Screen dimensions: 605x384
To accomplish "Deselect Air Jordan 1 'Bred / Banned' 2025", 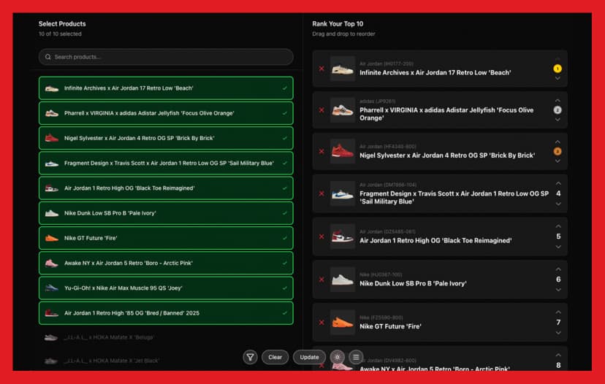I will (166, 313).
